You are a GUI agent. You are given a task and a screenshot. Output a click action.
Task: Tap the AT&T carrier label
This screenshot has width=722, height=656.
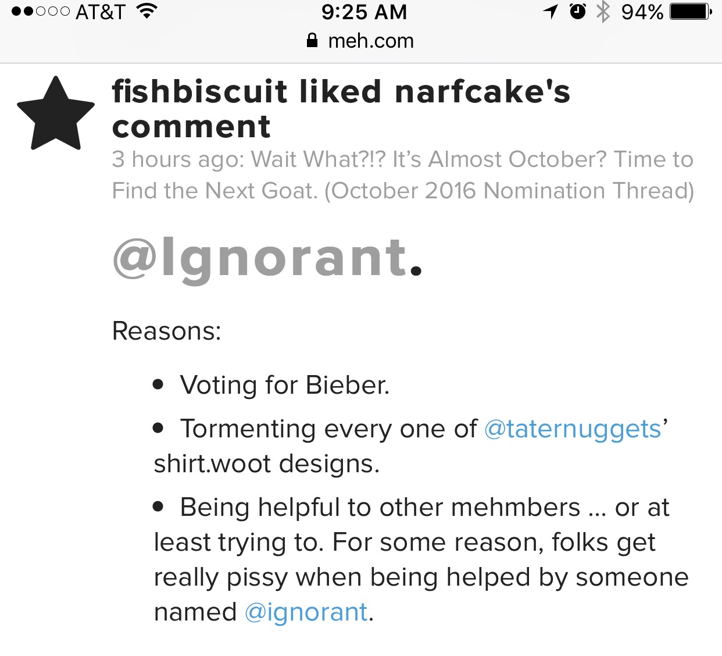pyautogui.click(x=101, y=12)
